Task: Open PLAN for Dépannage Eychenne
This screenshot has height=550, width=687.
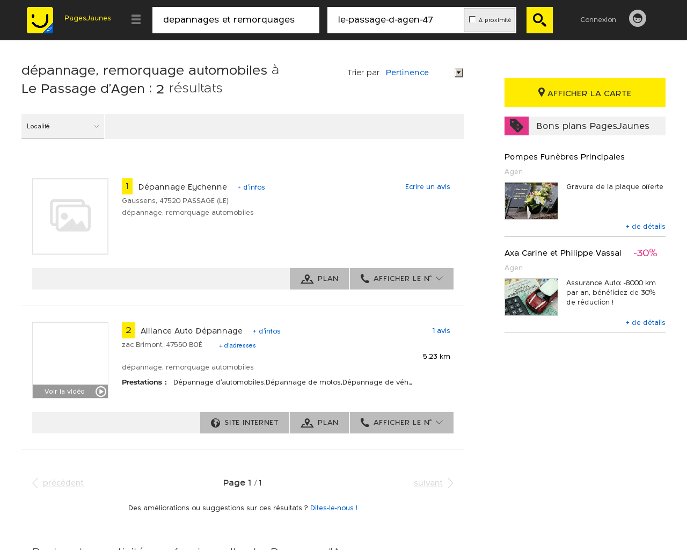Action: 319,279
